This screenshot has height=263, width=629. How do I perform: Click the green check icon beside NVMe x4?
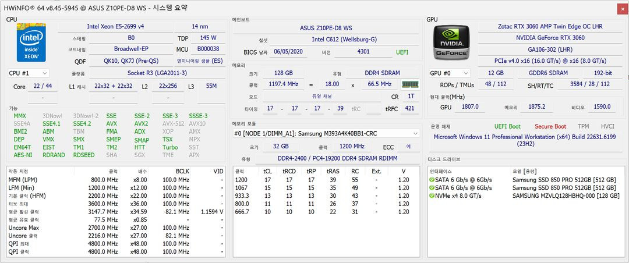click(x=432, y=196)
